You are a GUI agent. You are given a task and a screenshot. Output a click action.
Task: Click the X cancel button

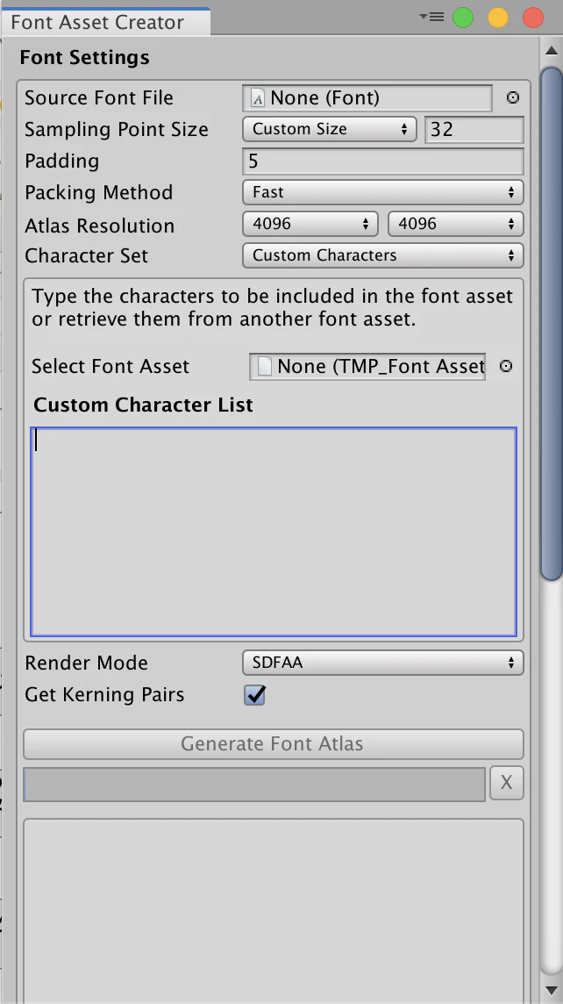pyautogui.click(x=506, y=783)
